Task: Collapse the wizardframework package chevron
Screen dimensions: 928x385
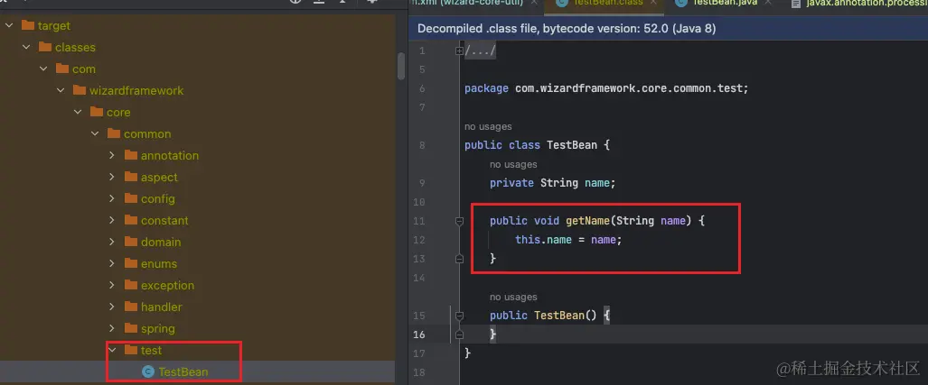Action: point(61,90)
